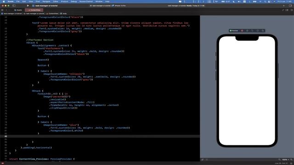
Task: Click the build status Ready activity area
Action: pyautogui.click(x=186, y=6)
